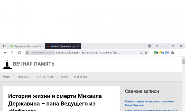
Task: Open the ВЕЧНАЯ ПАМЯТЬ site title
Action: (x=34, y=64)
